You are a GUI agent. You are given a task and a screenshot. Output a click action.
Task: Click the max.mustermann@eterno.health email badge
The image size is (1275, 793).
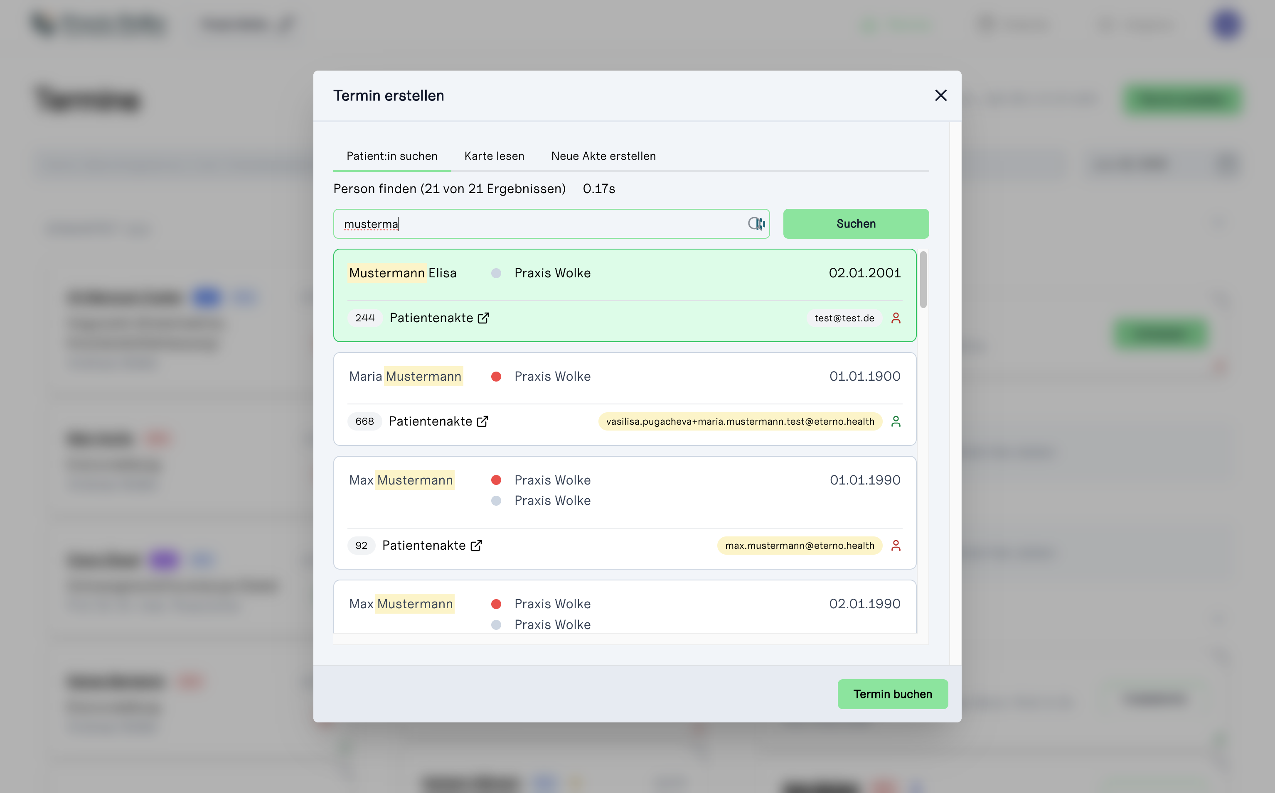tap(800, 546)
